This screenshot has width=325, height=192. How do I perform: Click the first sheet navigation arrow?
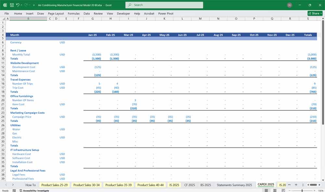pos(6,185)
